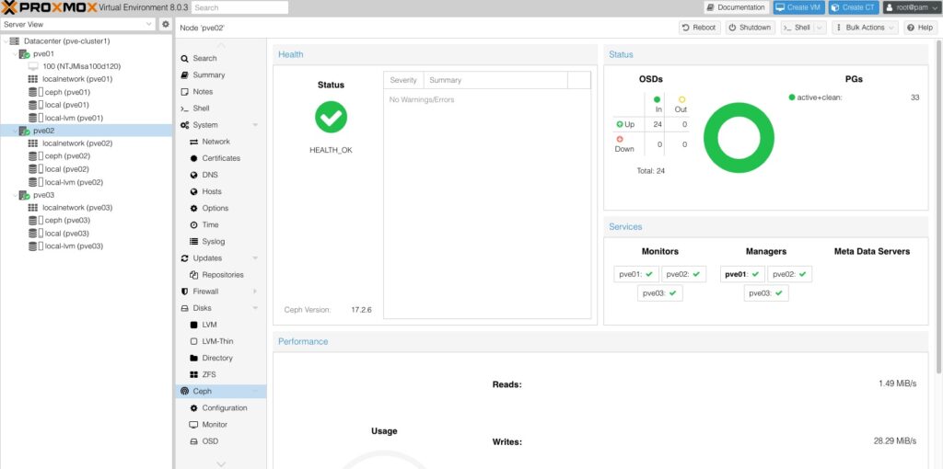Open the Directory folder icon
This screenshot has width=943, height=469.
pos(193,358)
